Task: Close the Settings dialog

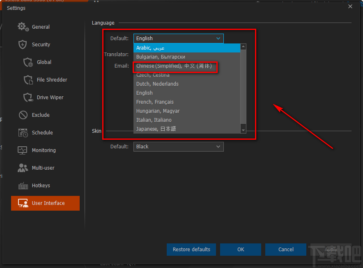Action: pyautogui.click(x=350, y=7)
